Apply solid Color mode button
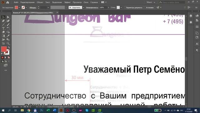200x113 pixels. click(2, 57)
